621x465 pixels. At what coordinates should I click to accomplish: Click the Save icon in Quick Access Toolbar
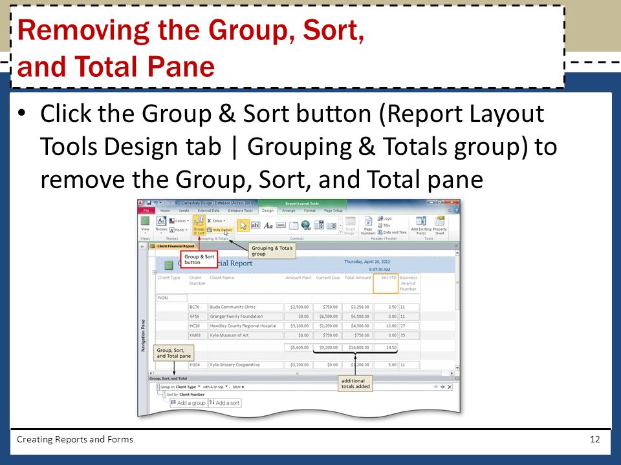149,203
